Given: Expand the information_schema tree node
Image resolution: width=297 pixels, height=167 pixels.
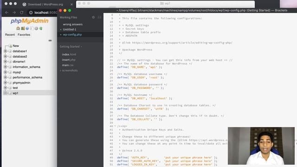Looking at the screenshot, I should pos(5,67).
